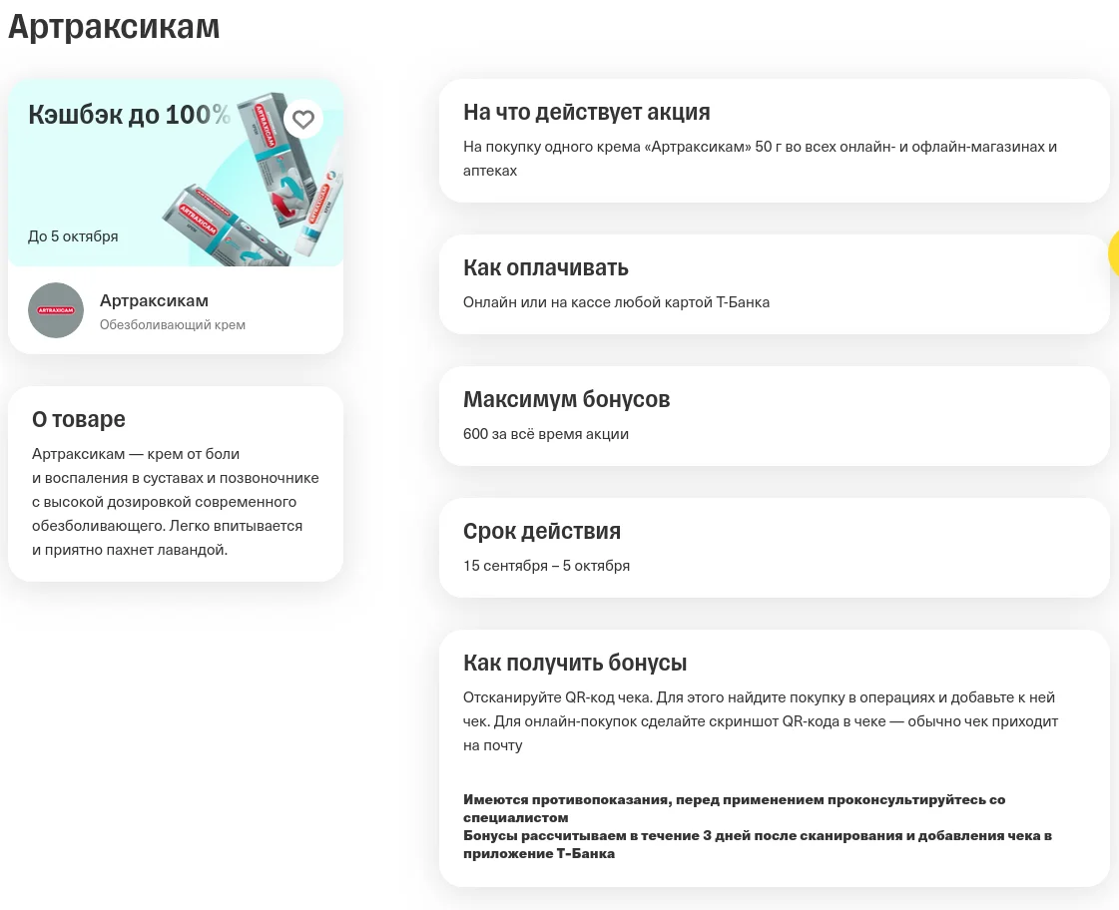Viewport: 1119px width, 910px height.
Task: Click the 'До 5 октября' date label
Action: pyautogui.click(x=73, y=236)
